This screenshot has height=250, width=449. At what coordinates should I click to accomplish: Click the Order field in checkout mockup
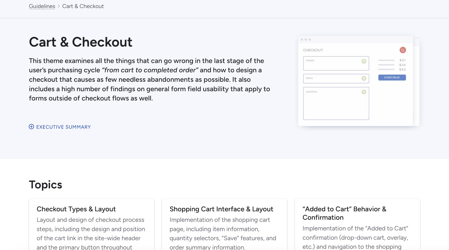click(332, 64)
